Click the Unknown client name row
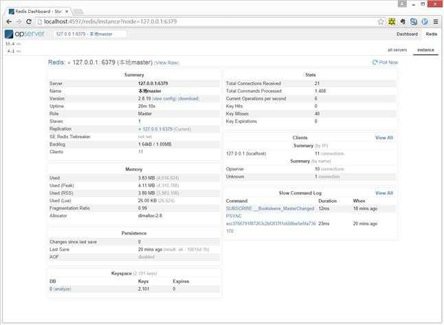 [x=311, y=177]
